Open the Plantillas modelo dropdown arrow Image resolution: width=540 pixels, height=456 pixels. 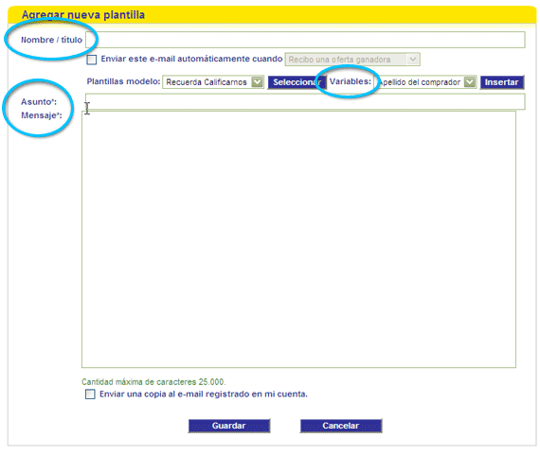click(258, 82)
